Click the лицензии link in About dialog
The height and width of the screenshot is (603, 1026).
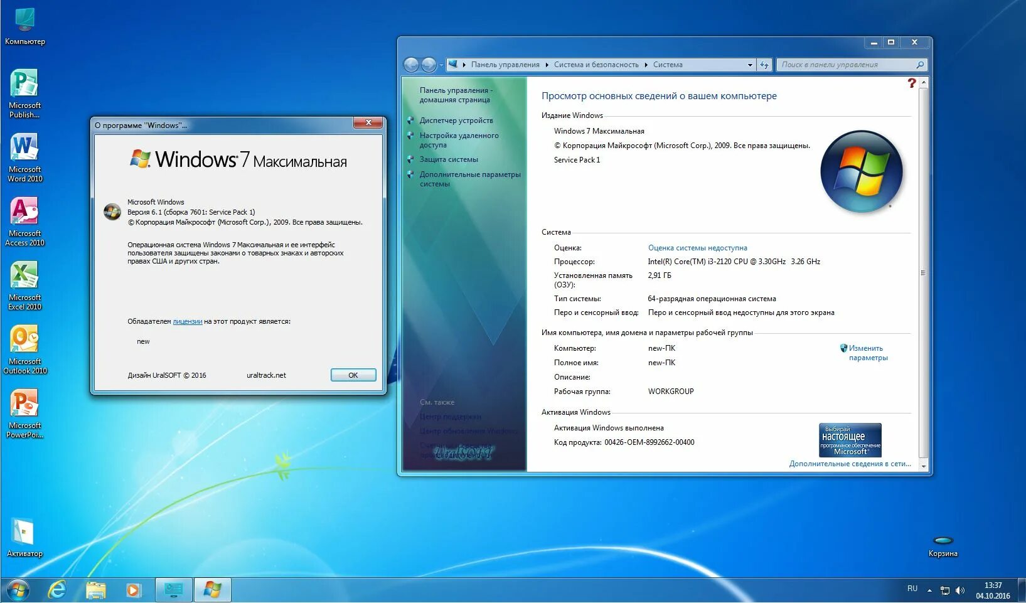(x=187, y=321)
